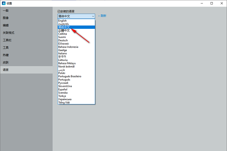Open the 工具 settings section

pos(26,48)
